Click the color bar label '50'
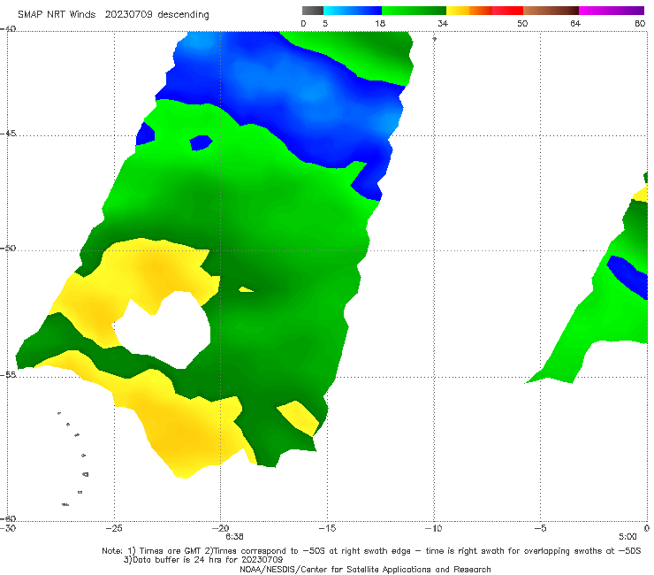The height and width of the screenshot is (575, 654). (x=522, y=24)
